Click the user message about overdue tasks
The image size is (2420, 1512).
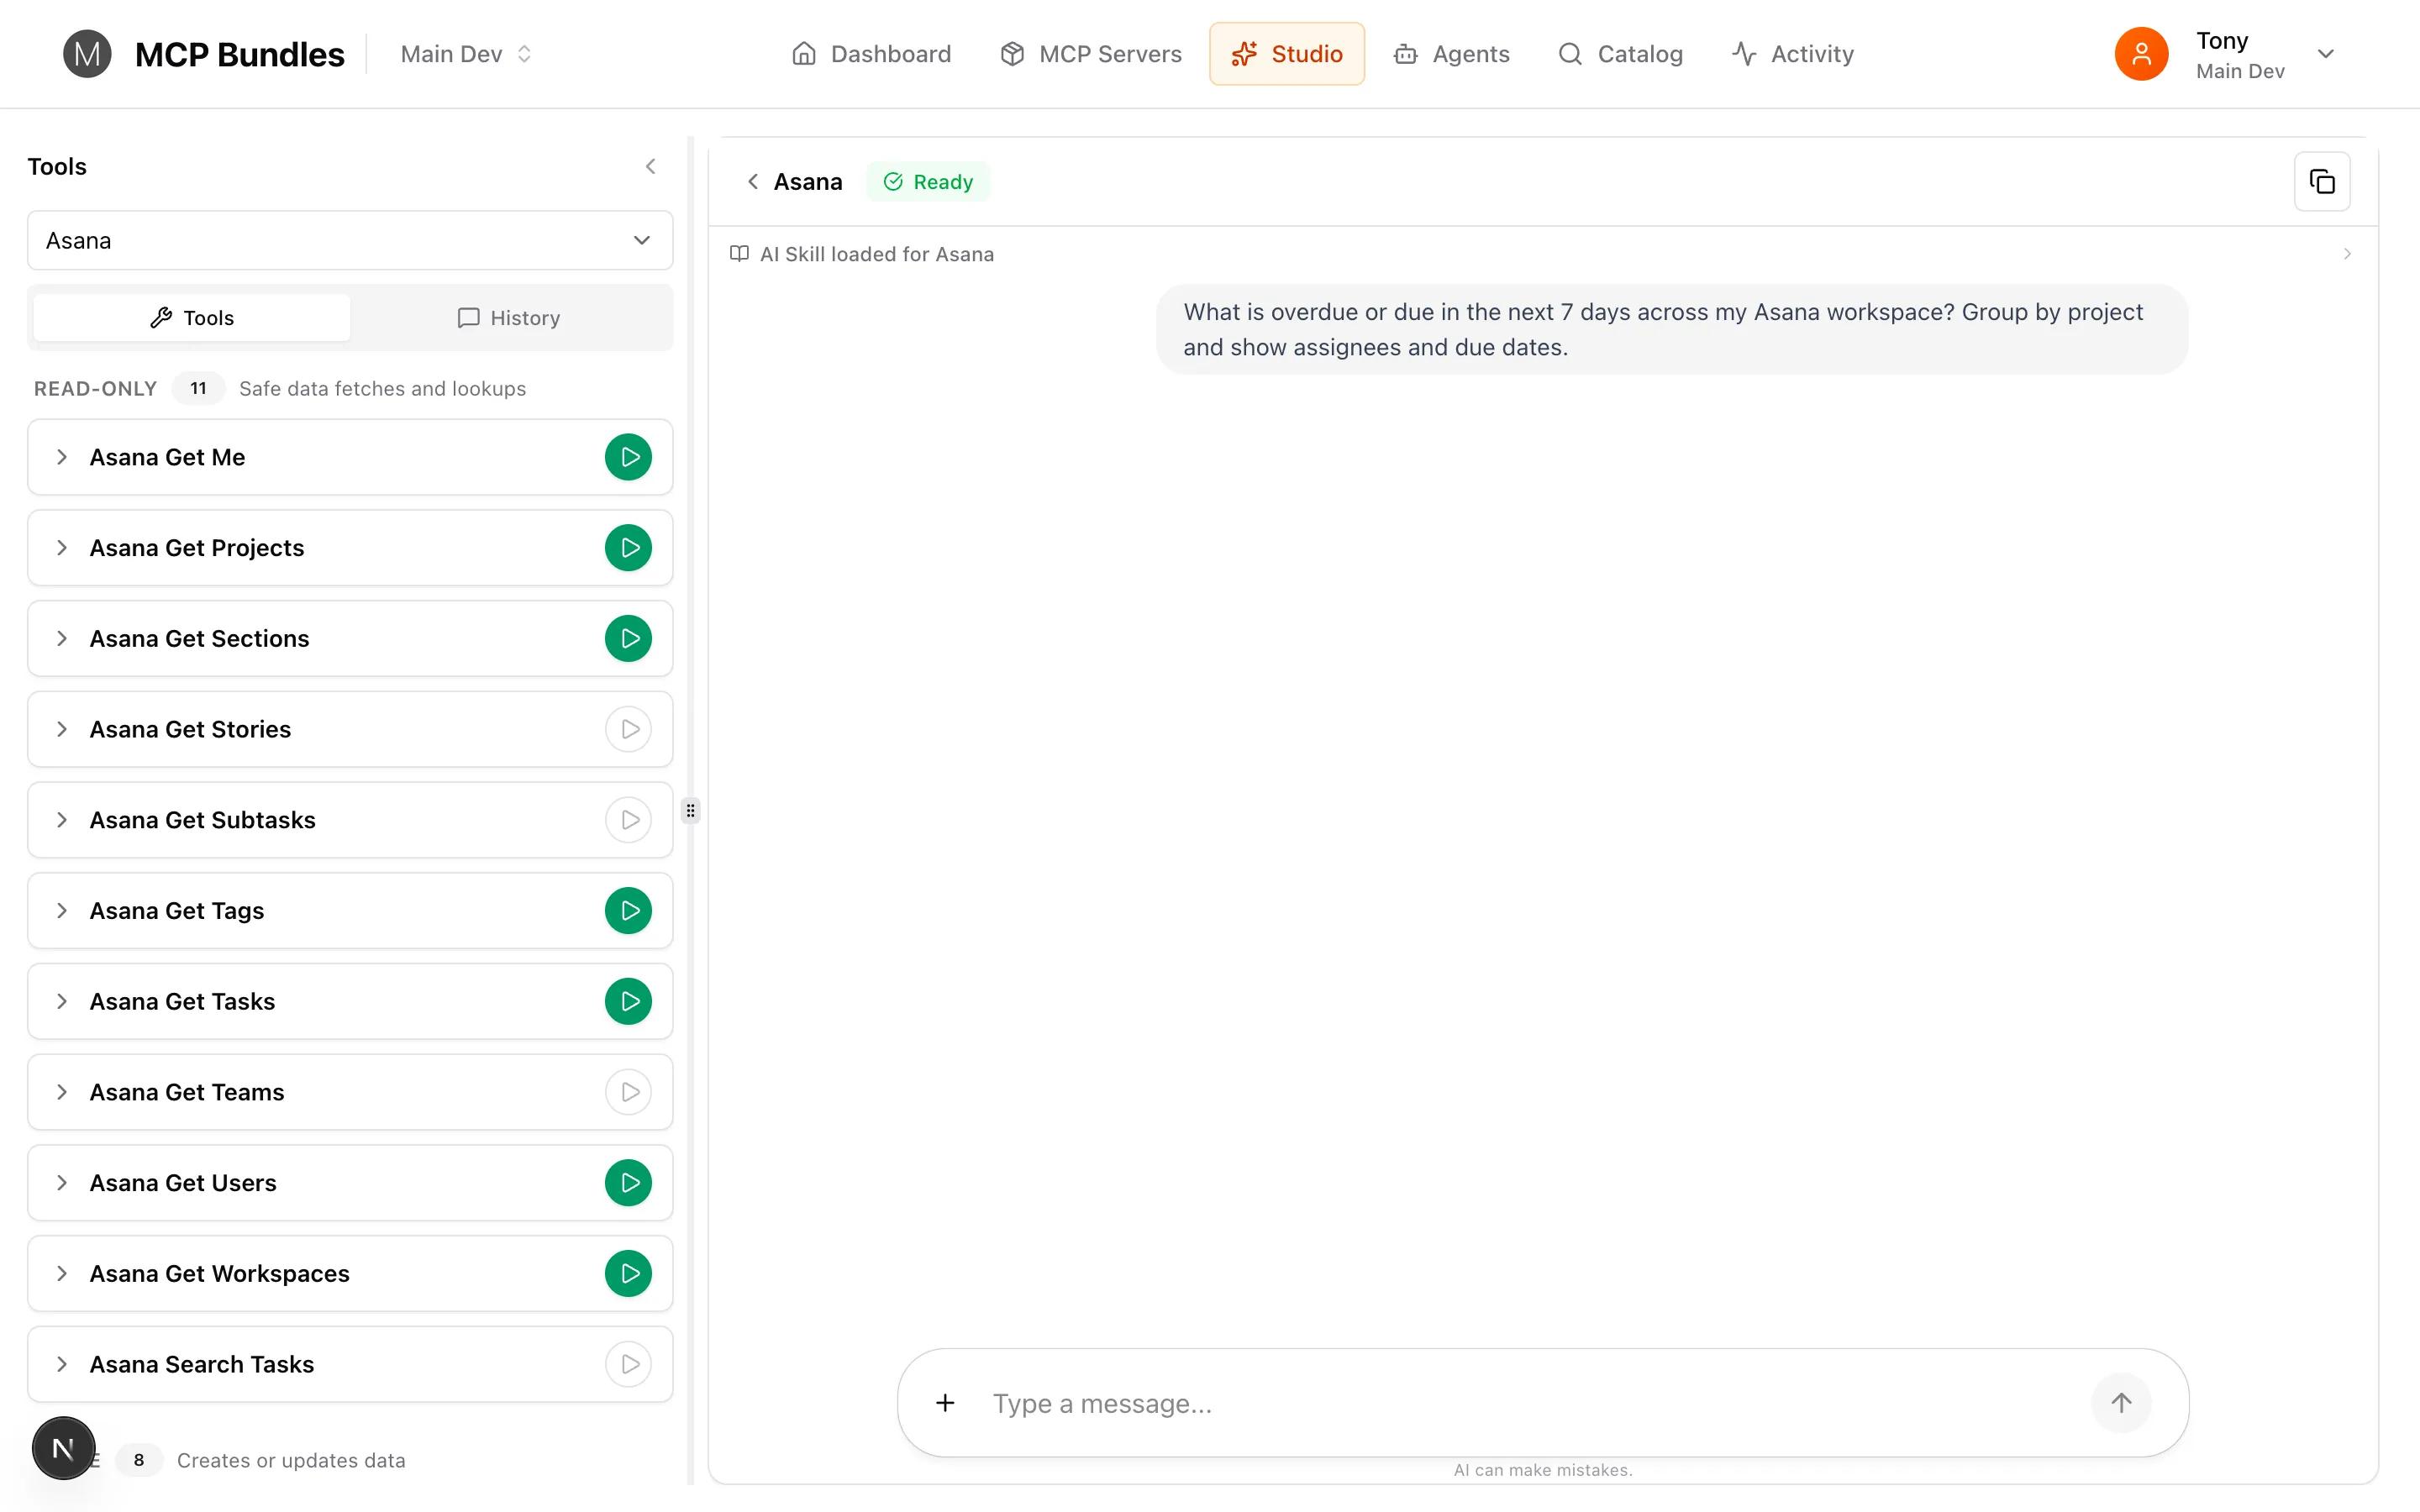1671,330
